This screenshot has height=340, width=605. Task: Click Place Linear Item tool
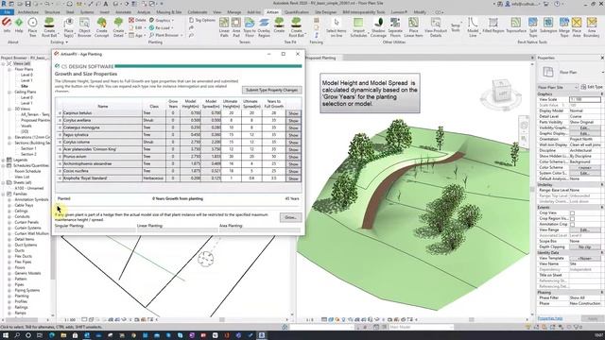pos(413,27)
